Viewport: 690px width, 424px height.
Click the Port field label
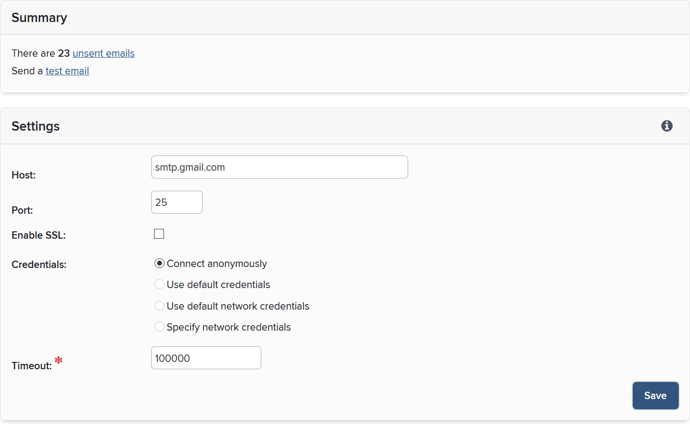(22, 210)
